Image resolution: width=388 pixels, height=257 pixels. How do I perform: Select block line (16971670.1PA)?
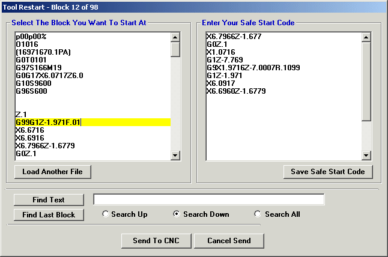coord(43,52)
